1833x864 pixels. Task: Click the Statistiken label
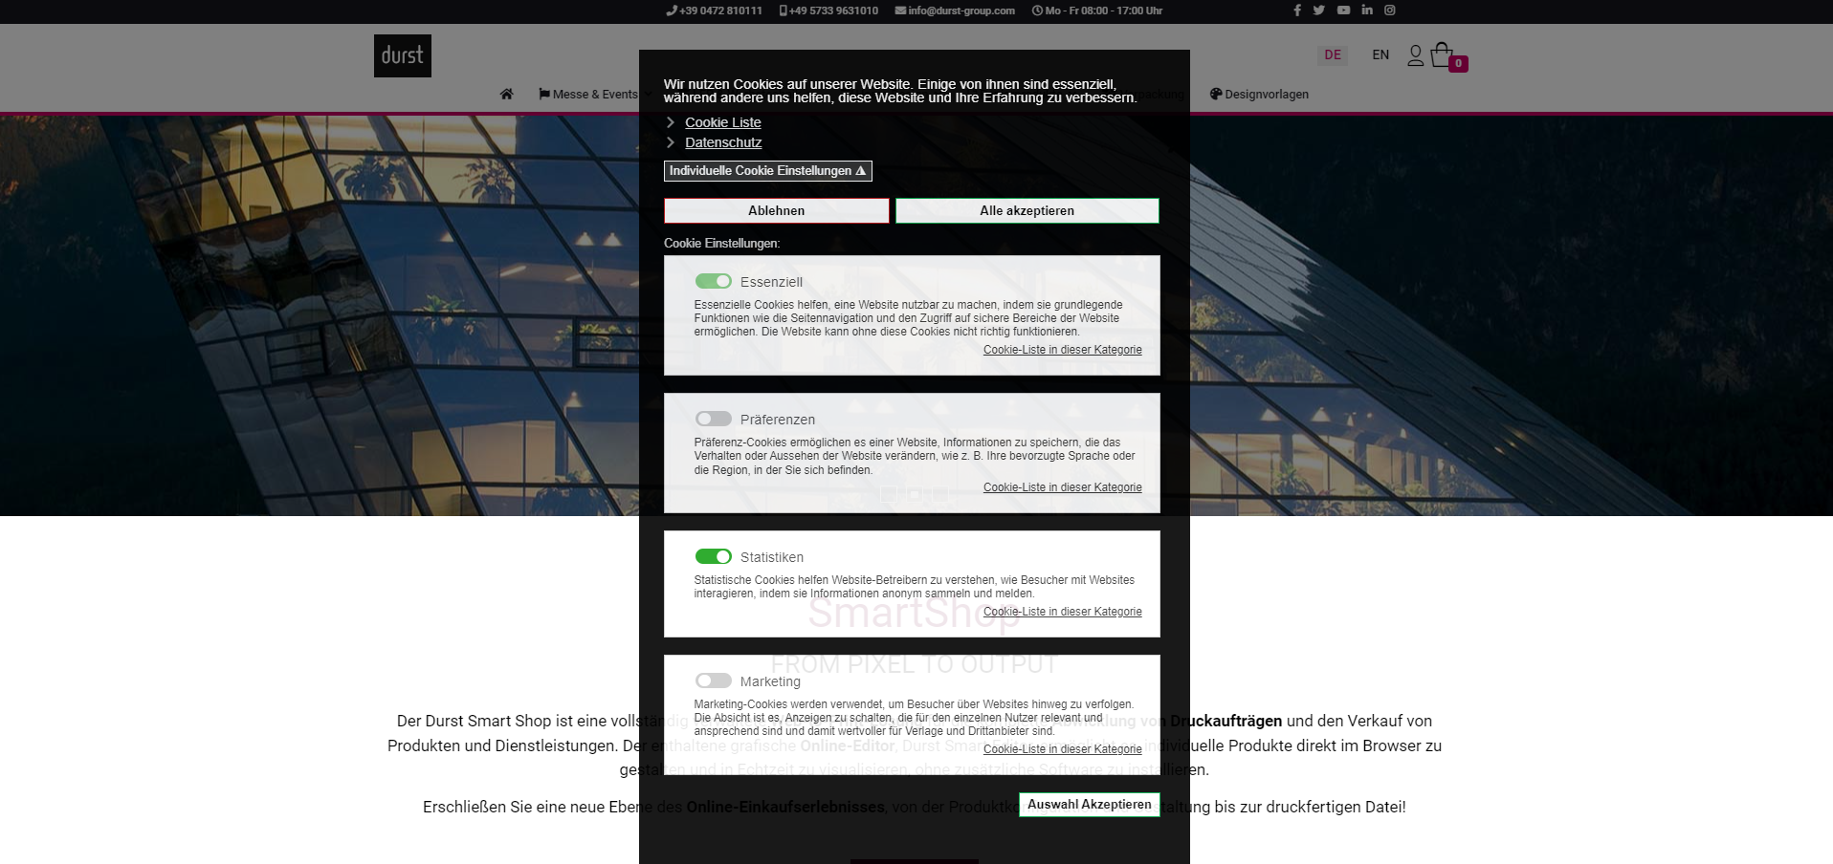772,557
